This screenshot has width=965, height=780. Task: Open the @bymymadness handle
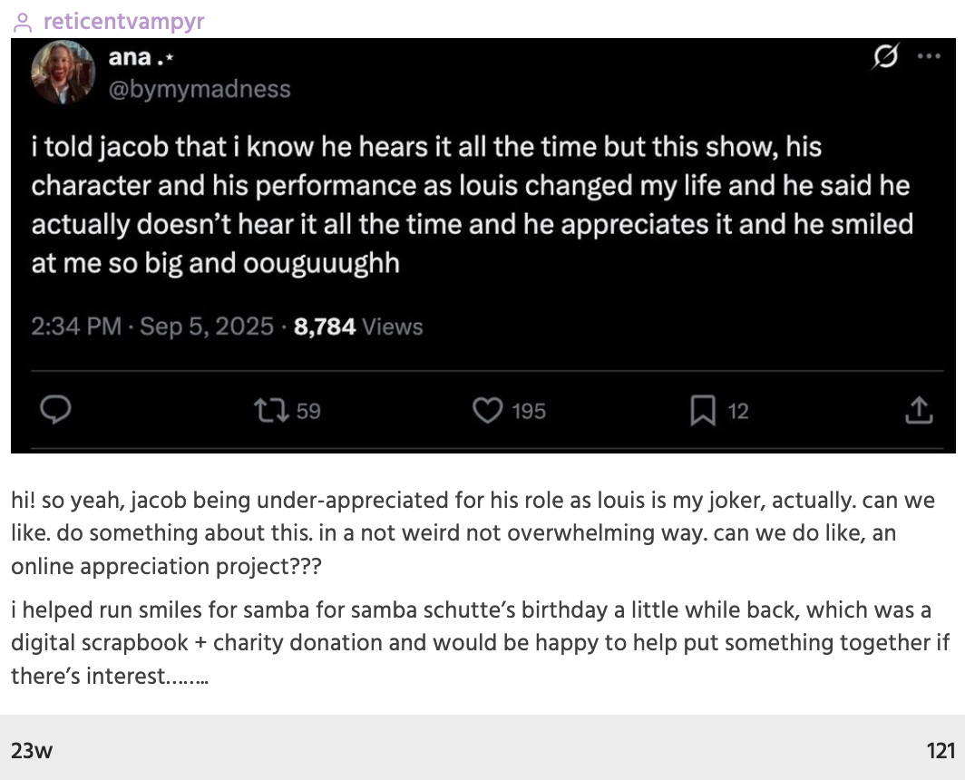coord(200,88)
